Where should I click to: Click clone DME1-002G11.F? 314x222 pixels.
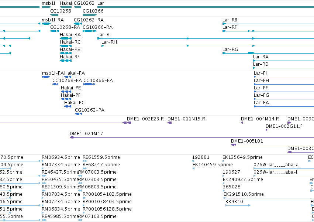(284, 127)
